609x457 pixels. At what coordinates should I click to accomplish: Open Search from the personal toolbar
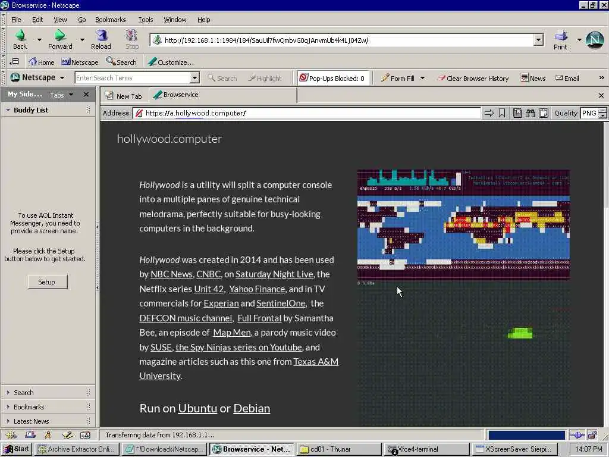point(121,62)
